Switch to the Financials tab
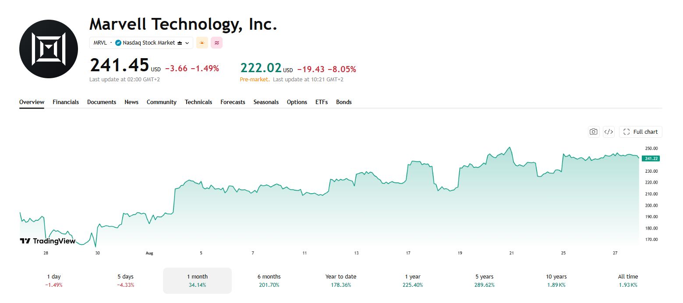 66,102
